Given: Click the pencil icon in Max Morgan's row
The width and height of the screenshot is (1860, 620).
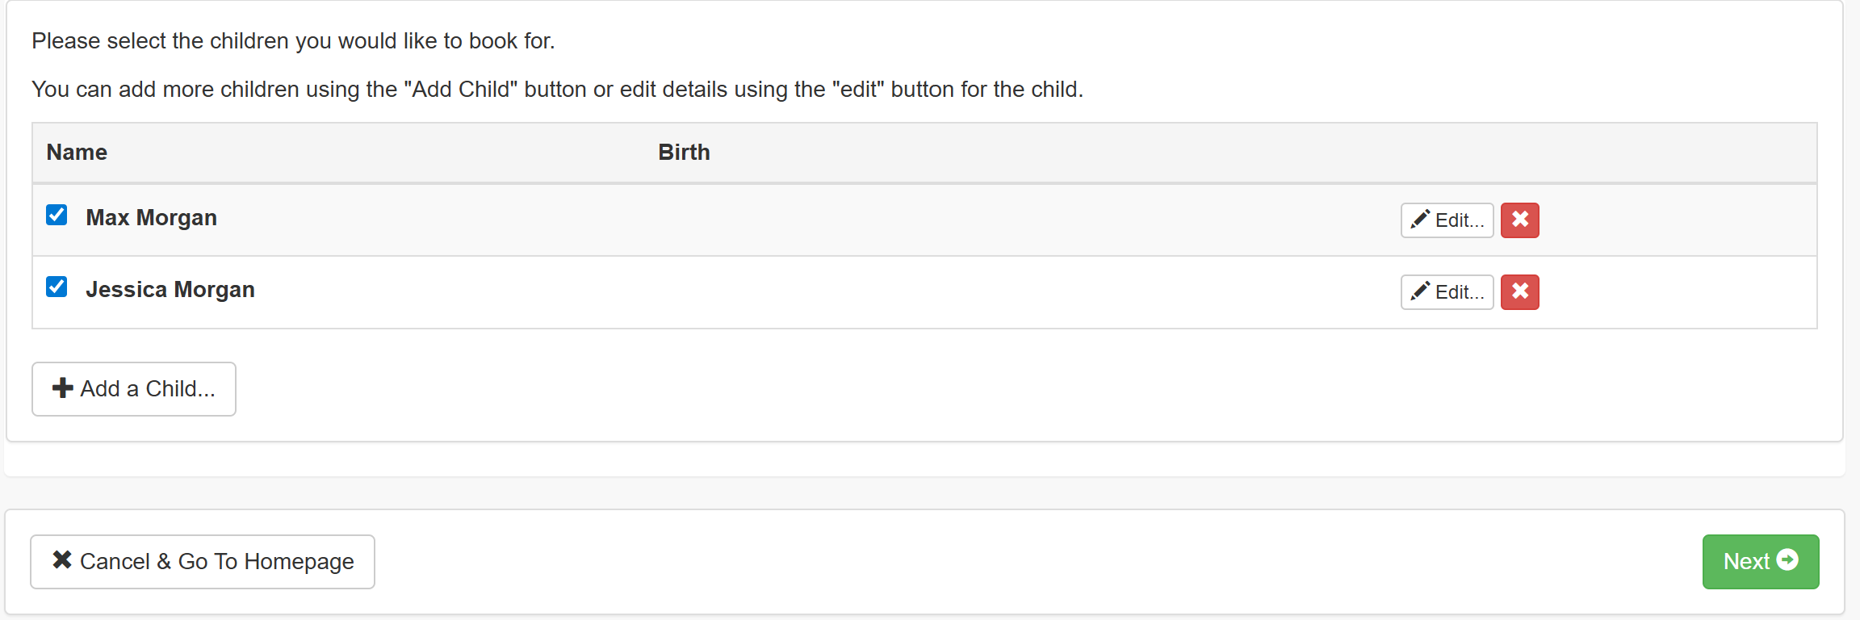Looking at the screenshot, I should pyautogui.click(x=1420, y=220).
